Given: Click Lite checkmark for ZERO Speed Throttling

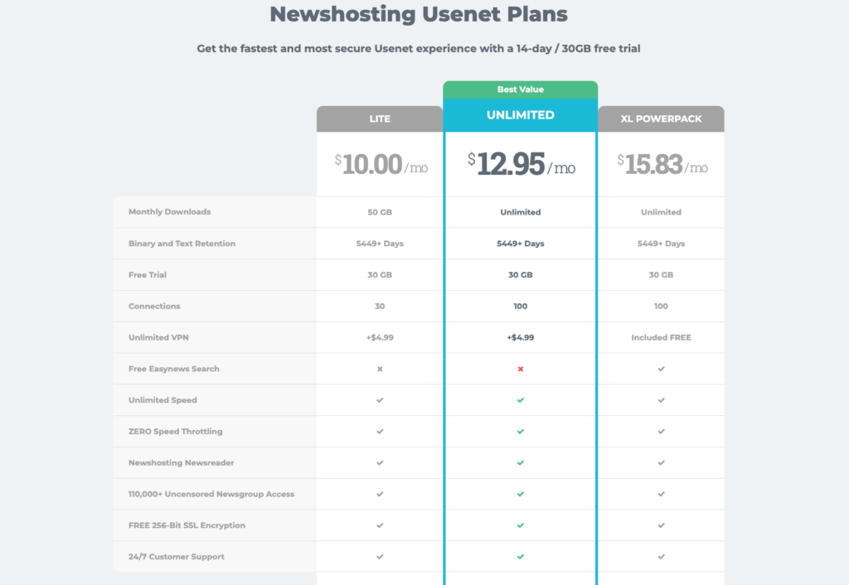Looking at the screenshot, I should (x=380, y=432).
